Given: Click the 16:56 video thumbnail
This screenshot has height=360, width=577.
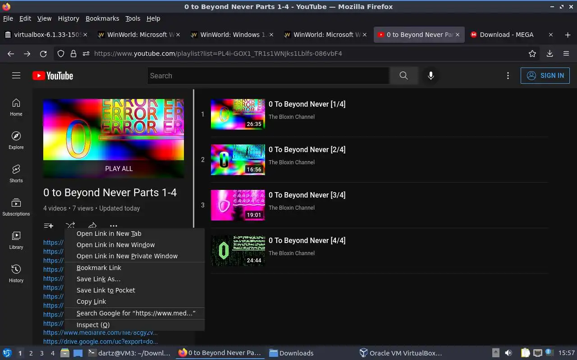Looking at the screenshot, I should [x=238, y=160].
